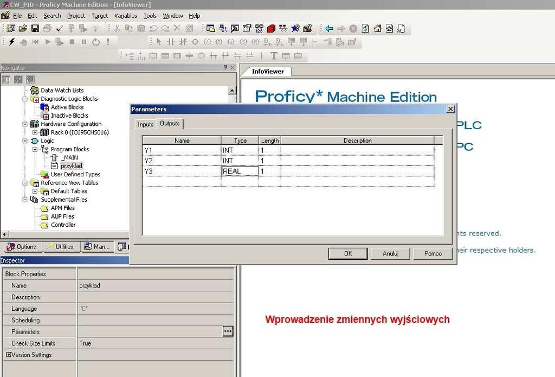
Task: Select the InfoViewer tab
Action: [268, 71]
